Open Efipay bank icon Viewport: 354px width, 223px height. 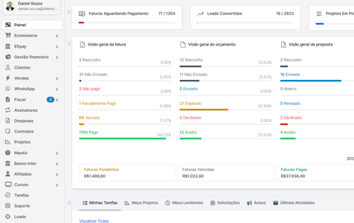coord(8,47)
